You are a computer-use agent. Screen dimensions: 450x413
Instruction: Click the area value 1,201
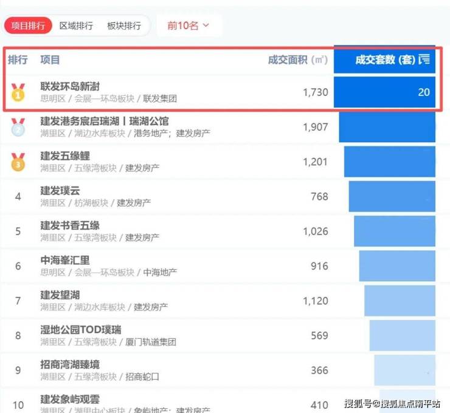[316, 162]
